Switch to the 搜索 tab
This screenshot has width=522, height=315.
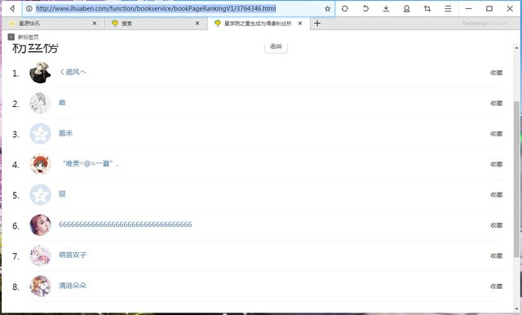click(x=157, y=24)
